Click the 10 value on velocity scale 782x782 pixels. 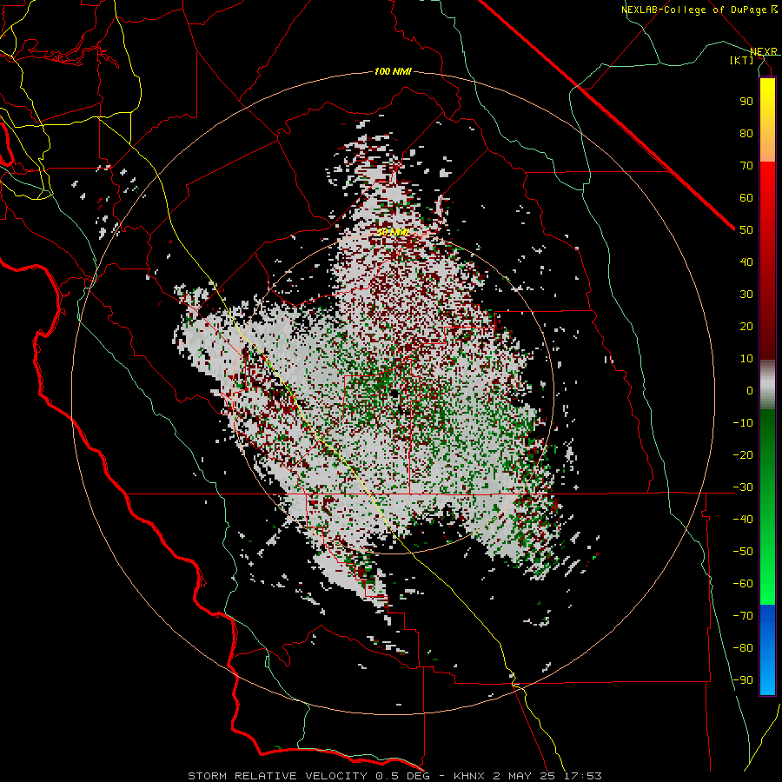(x=746, y=359)
